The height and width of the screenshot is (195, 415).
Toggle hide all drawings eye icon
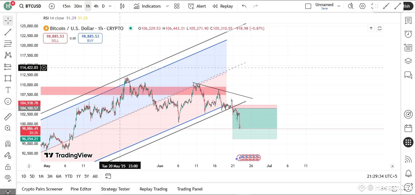tap(8, 178)
